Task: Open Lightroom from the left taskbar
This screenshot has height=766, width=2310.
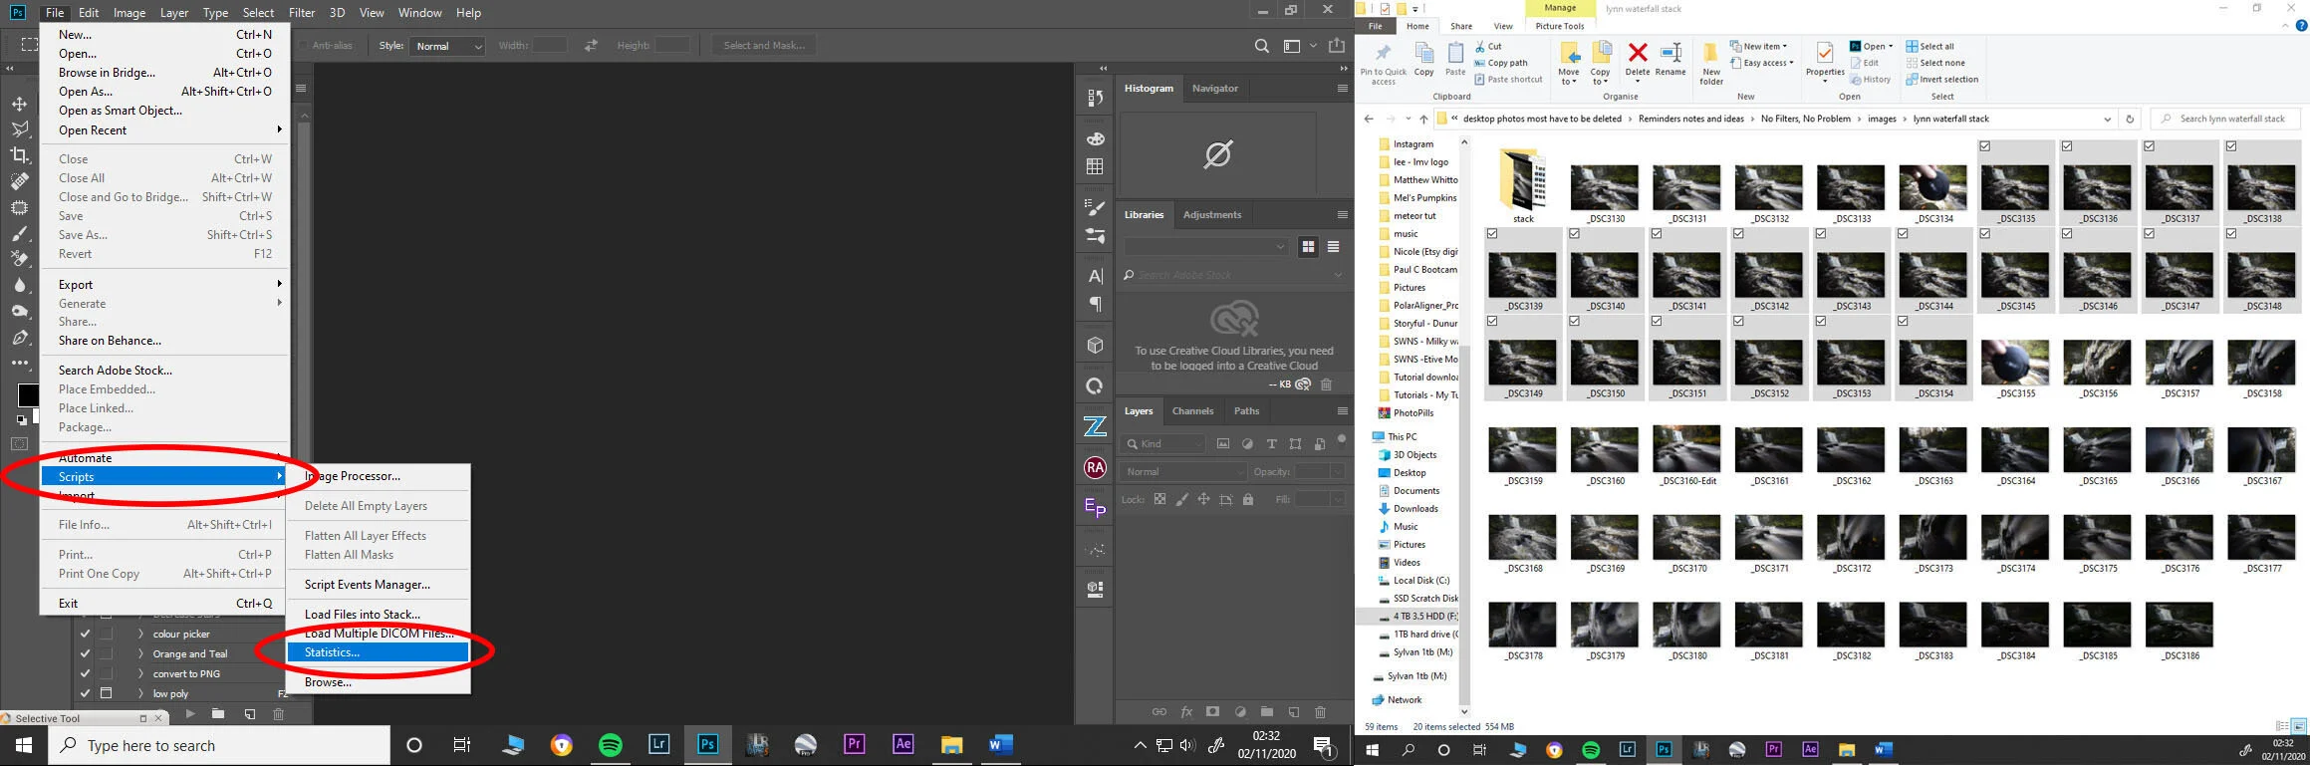Action: 658,745
